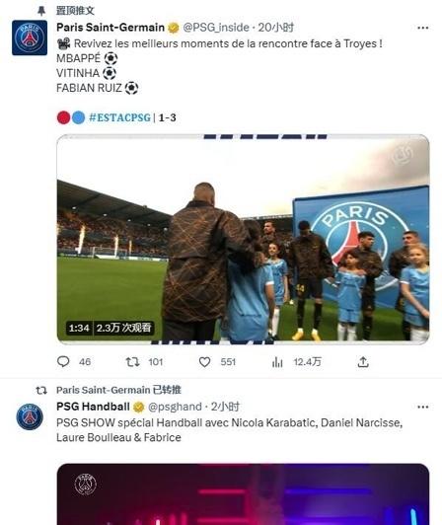Click the pinned tweet pin icon
The image size is (442, 525).
tap(41, 11)
